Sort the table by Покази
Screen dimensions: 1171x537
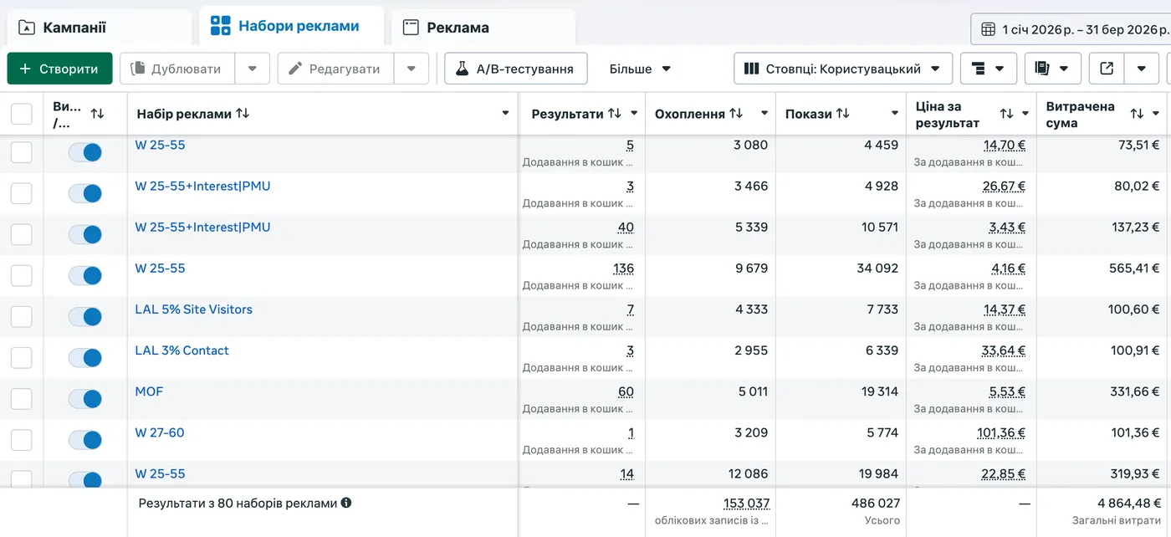tap(843, 114)
